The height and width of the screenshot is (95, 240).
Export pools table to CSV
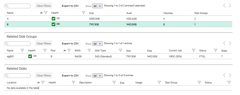(70, 6)
